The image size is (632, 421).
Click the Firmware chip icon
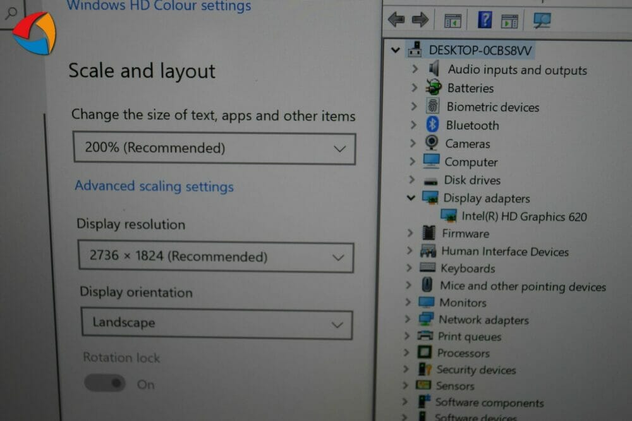pyautogui.click(x=428, y=233)
